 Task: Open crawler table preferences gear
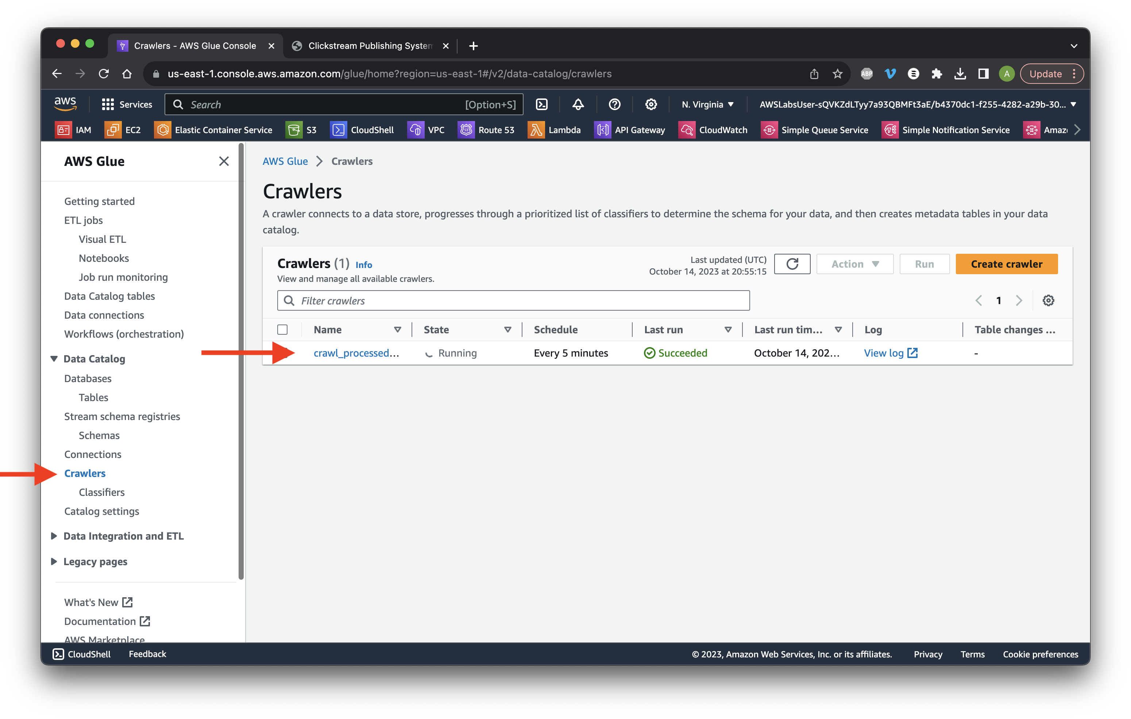coord(1048,300)
